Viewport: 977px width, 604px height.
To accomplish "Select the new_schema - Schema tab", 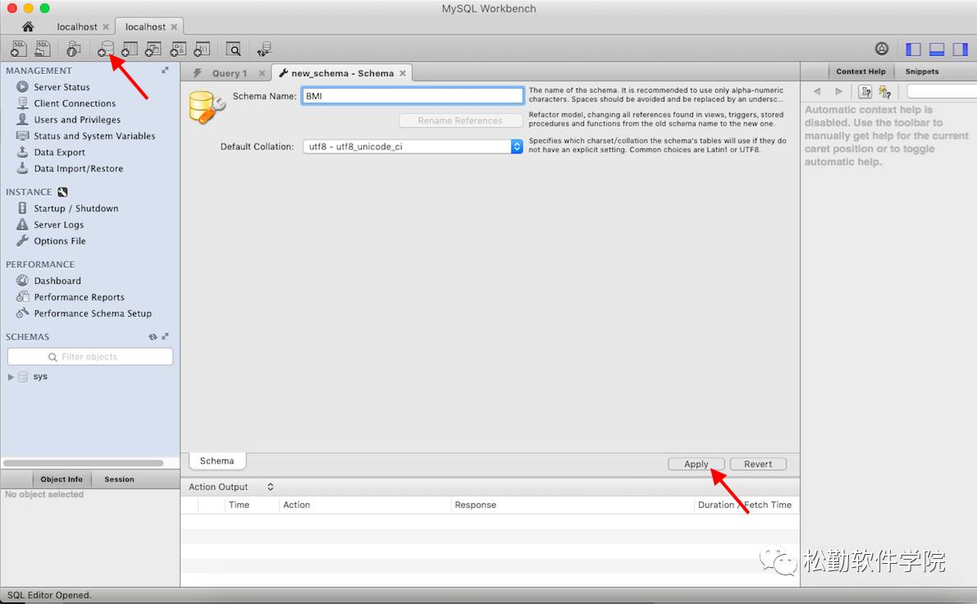I will tap(343, 73).
